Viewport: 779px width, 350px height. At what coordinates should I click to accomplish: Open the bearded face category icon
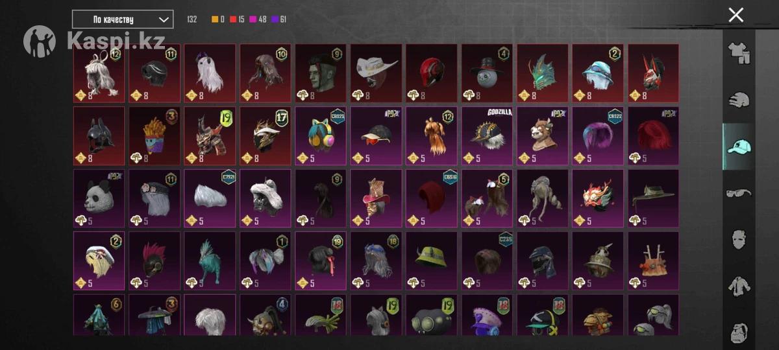pyautogui.click(x=739, y=332)
